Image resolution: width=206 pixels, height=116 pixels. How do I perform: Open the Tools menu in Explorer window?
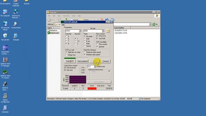[73, 16]
